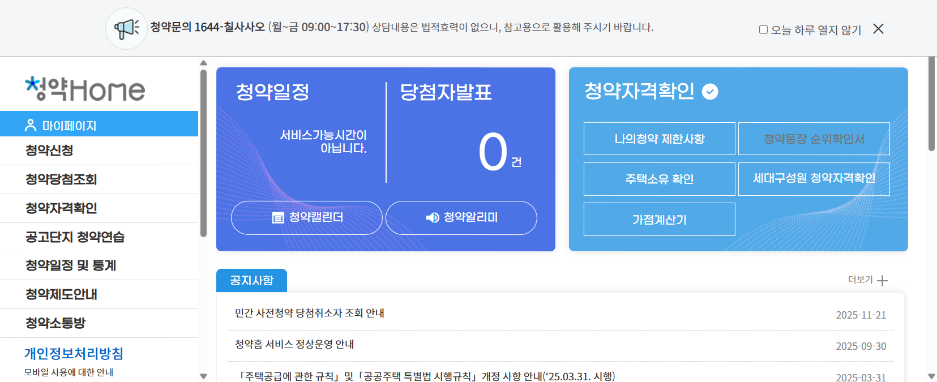Click page scrollbar down arrow
937x382 pixels.
click(931, 376)
